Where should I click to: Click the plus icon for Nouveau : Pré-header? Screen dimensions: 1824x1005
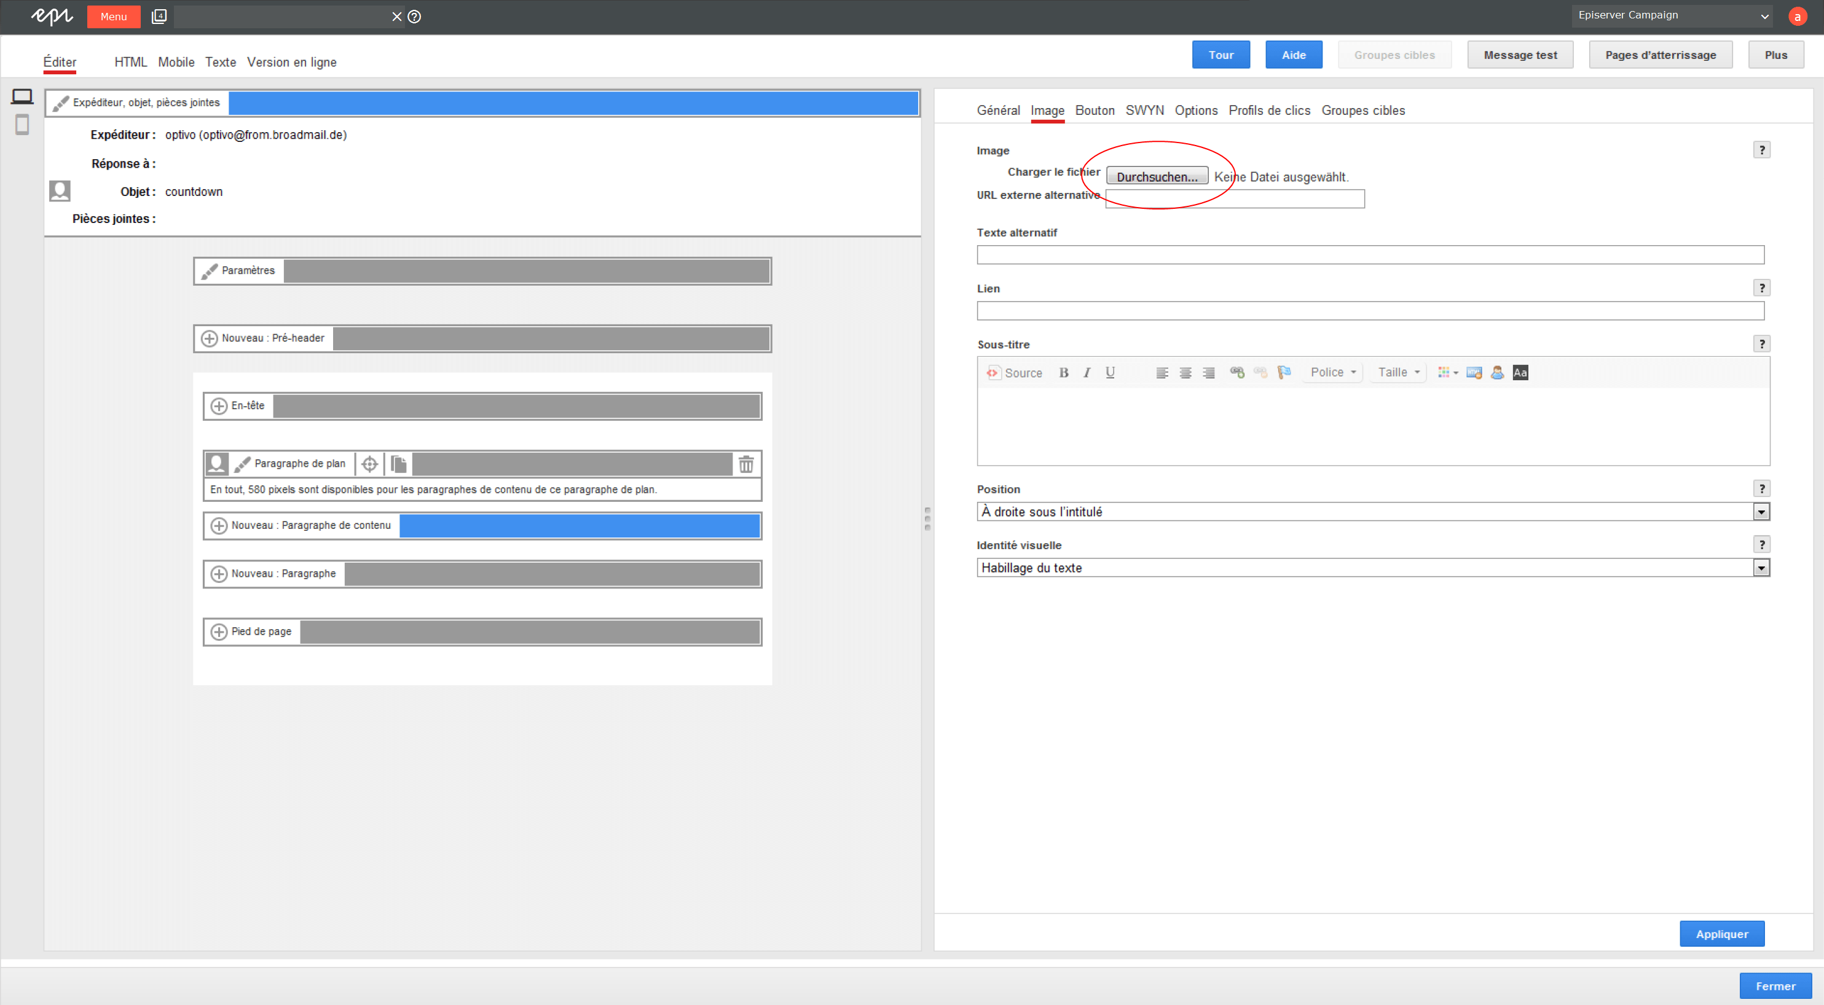(x=210, y=338)
